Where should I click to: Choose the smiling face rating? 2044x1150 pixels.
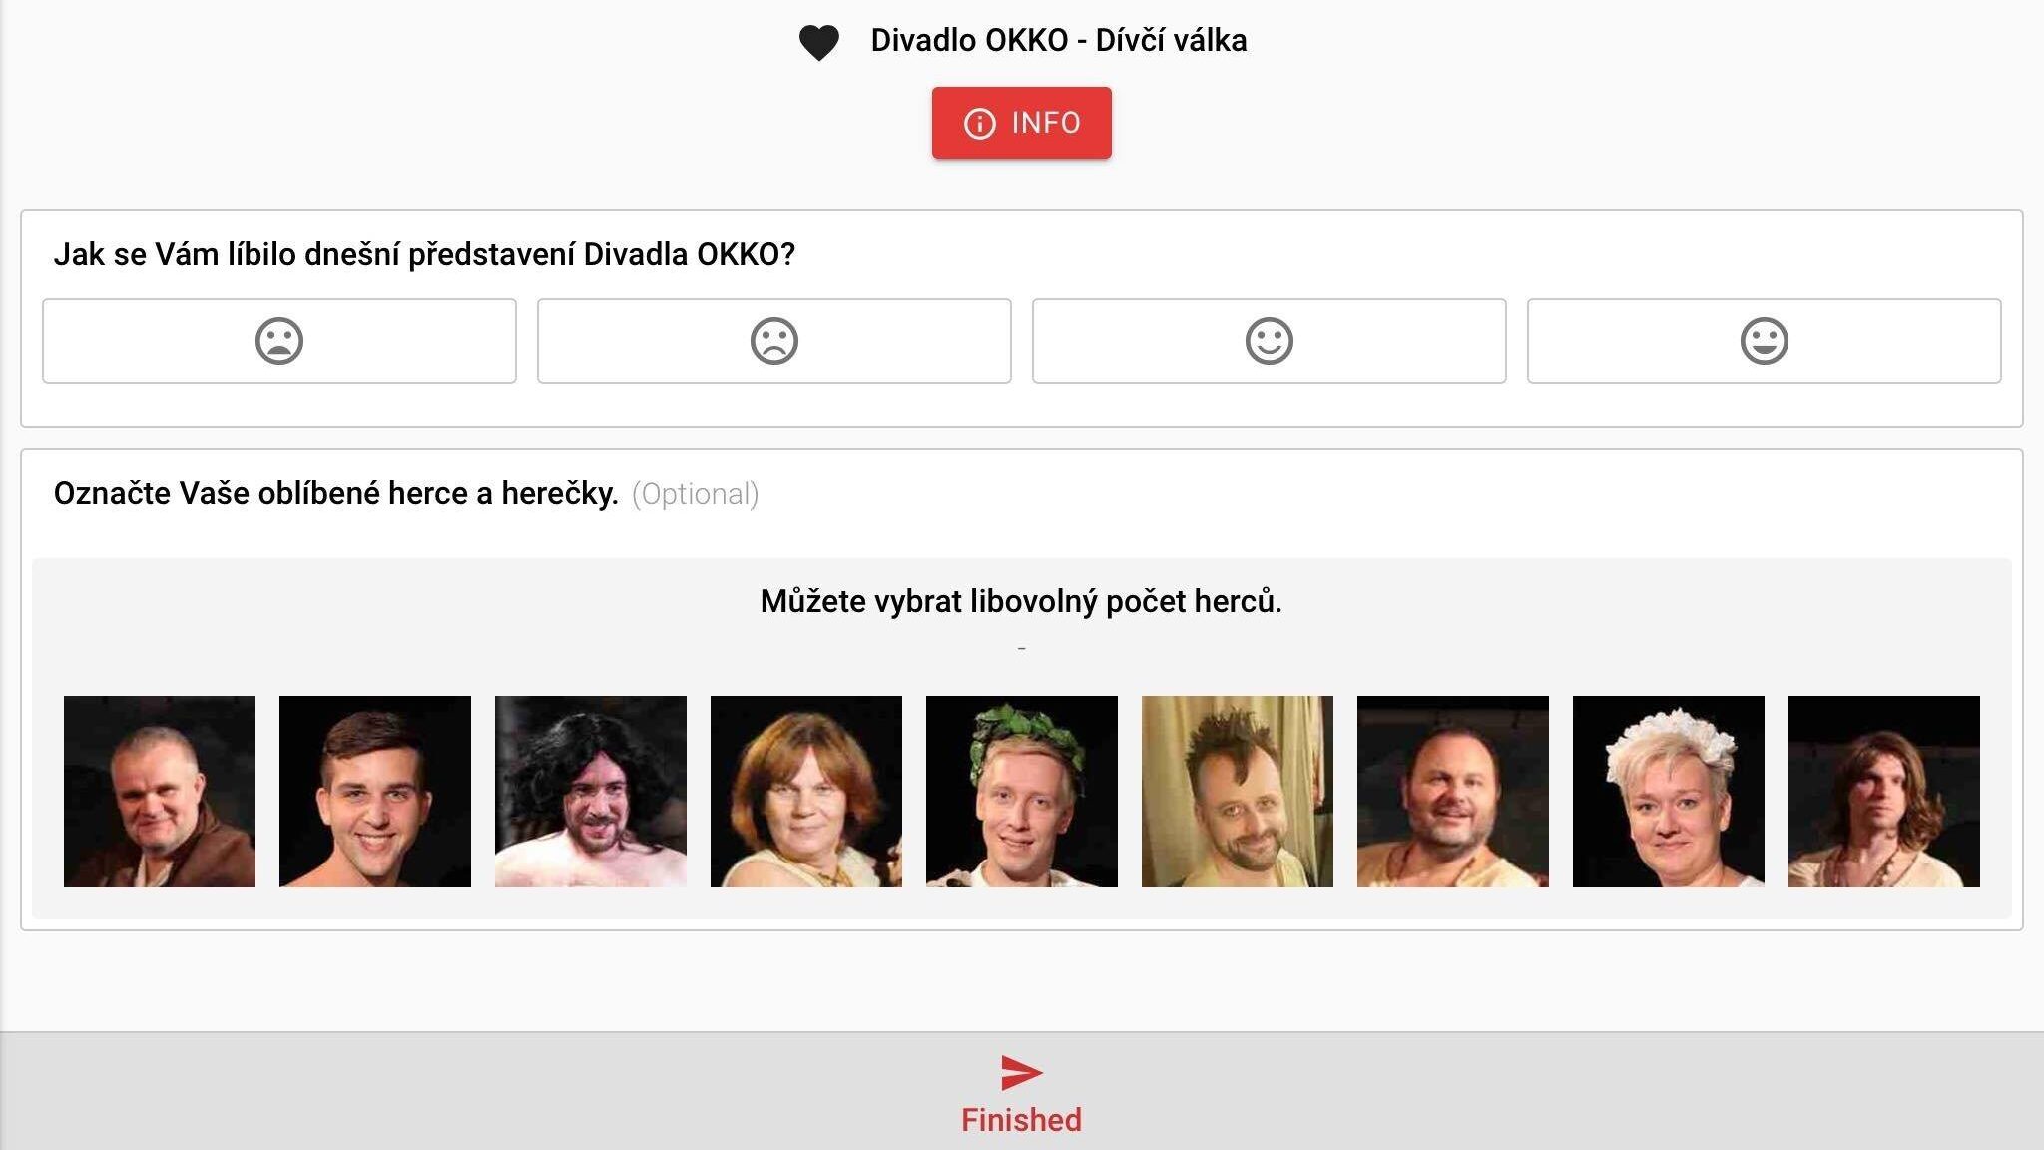coord(1270,341)
